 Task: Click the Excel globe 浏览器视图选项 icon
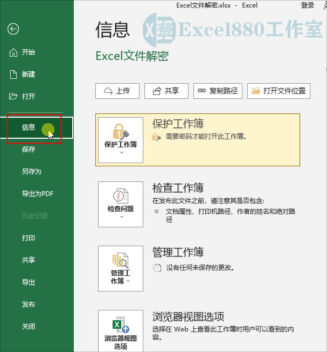tap(121, 324)
